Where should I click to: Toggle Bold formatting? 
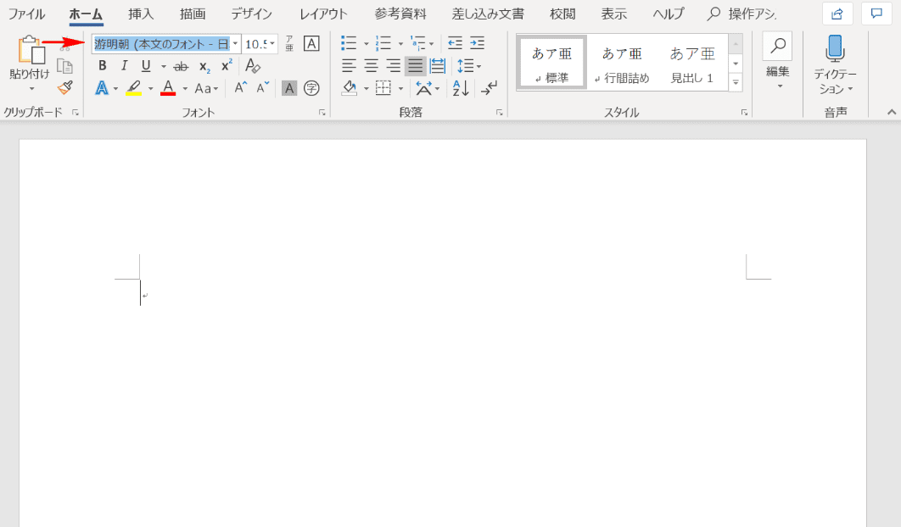pos(103,66)
